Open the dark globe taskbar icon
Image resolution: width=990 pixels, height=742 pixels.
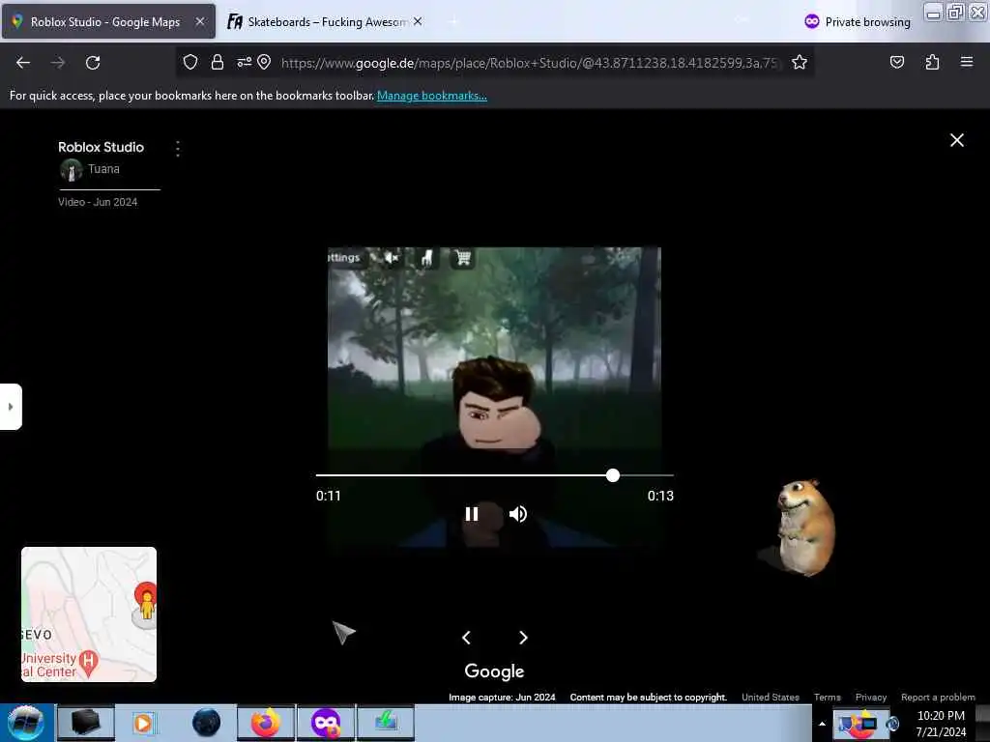tap(207, 723)
